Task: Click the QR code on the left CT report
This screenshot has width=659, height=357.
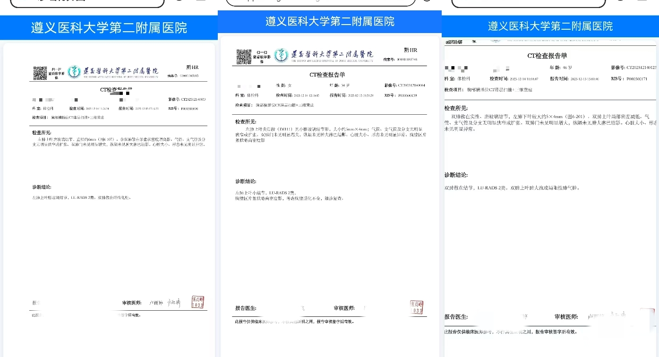Action: (40, 73)
